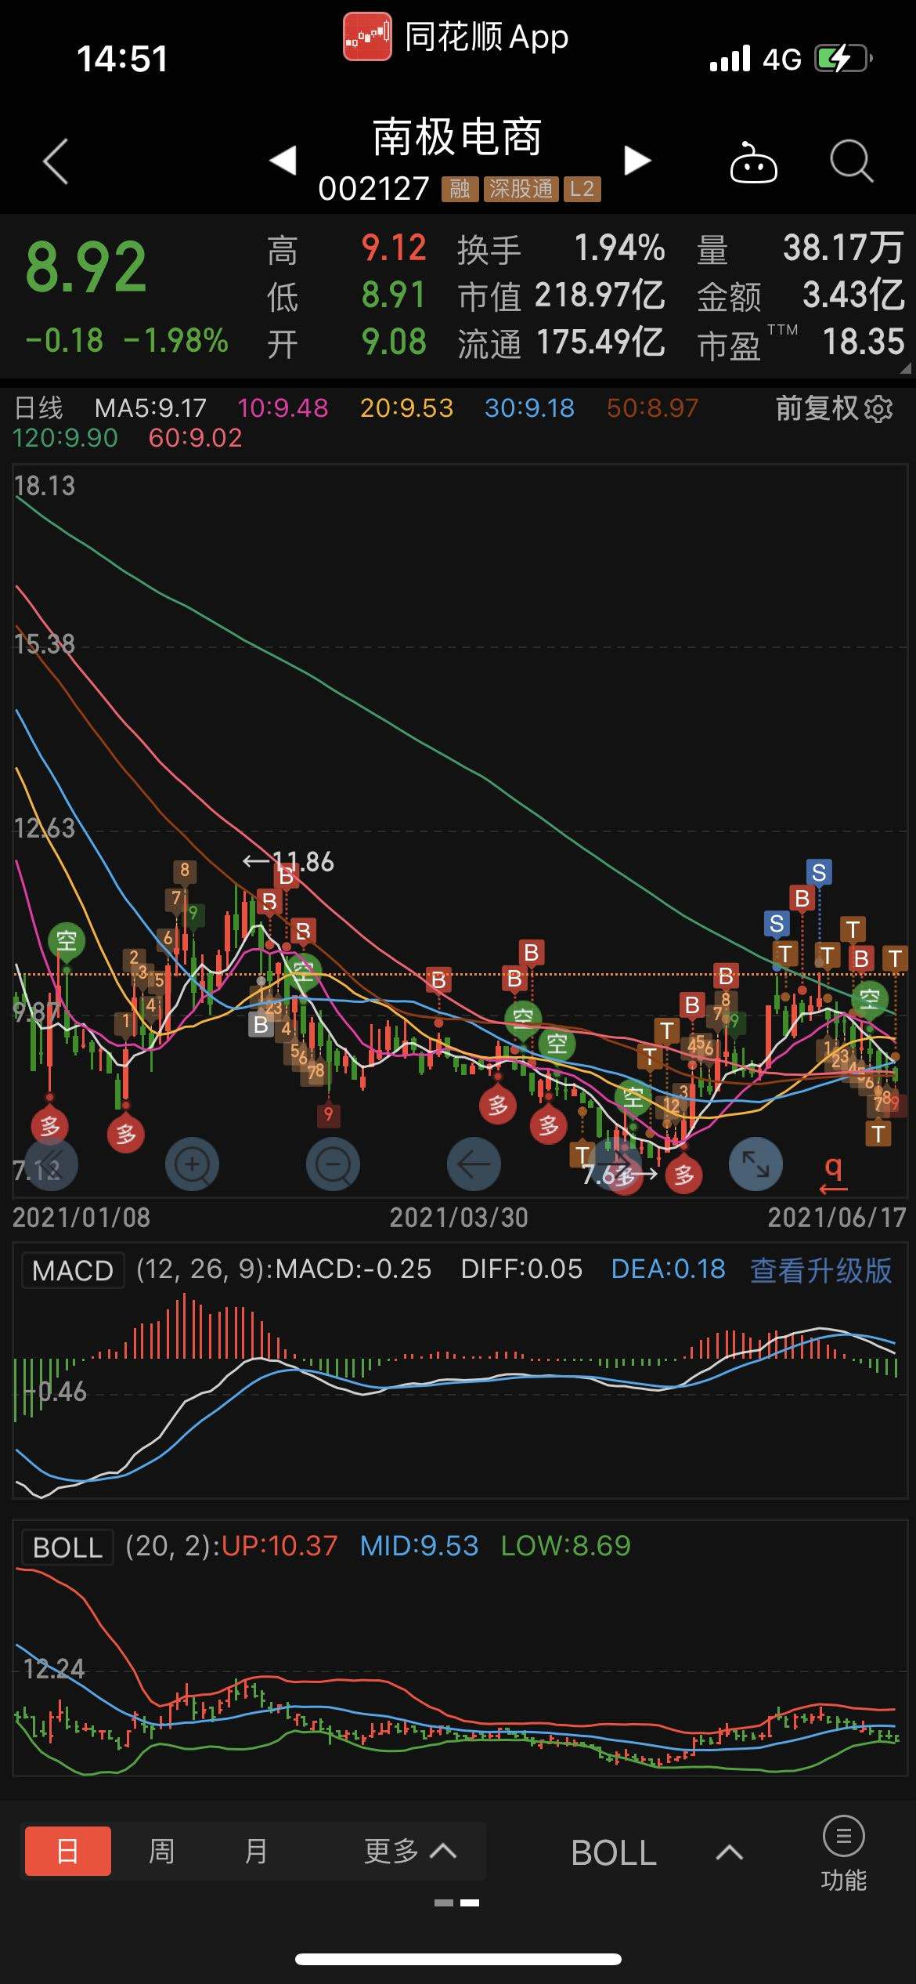Open stock search magnifier icon
Image resolution: width=916 pixels, height=1984 pixels.
tap(851, 162)
